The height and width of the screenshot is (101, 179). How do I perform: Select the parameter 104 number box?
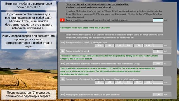coord(62,51)
